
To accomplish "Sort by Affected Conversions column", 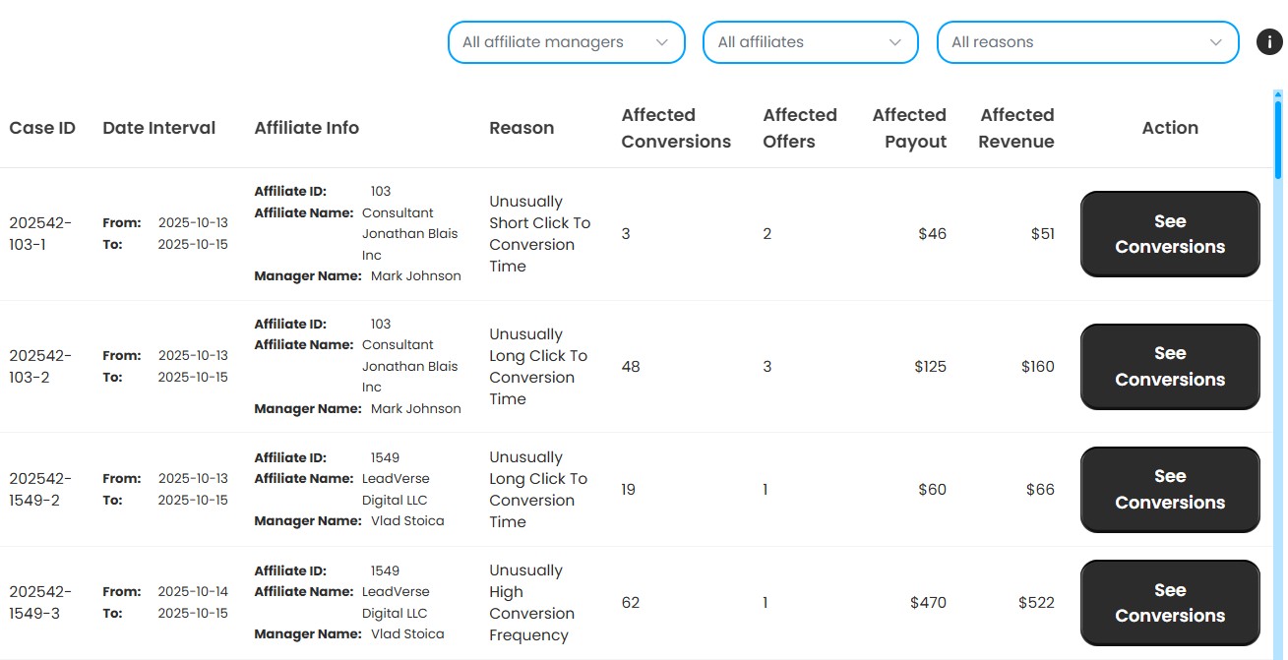I will click(x=675, y=127).
